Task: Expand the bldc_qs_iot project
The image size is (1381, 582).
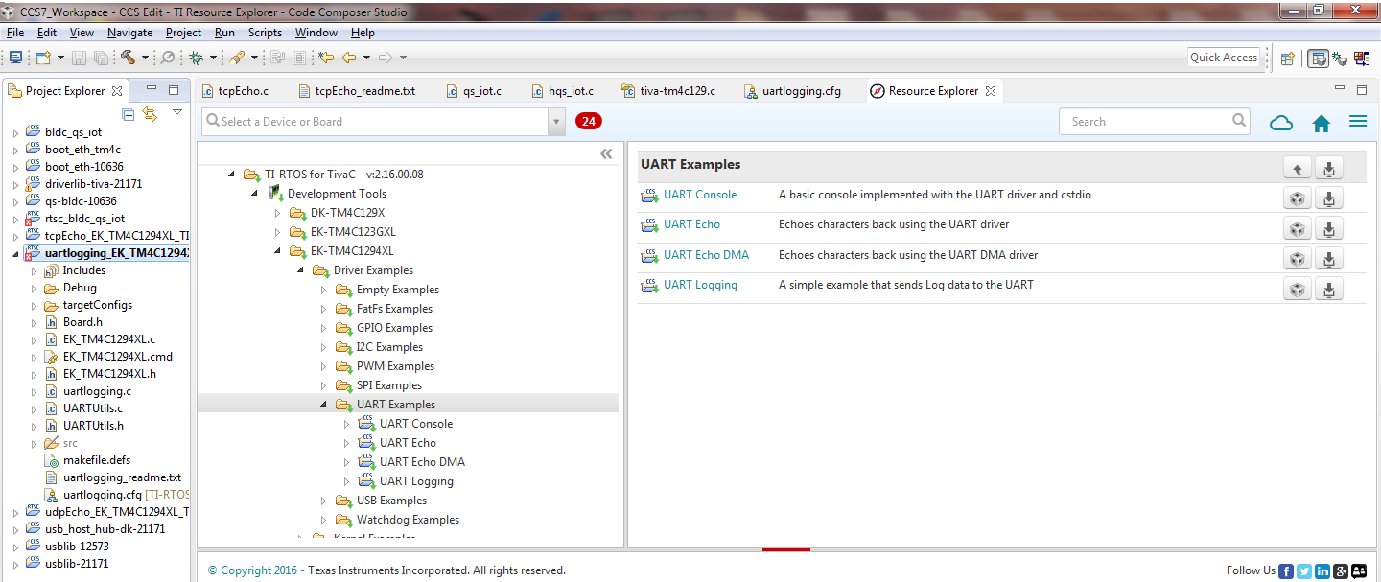Action: [15, 132]
